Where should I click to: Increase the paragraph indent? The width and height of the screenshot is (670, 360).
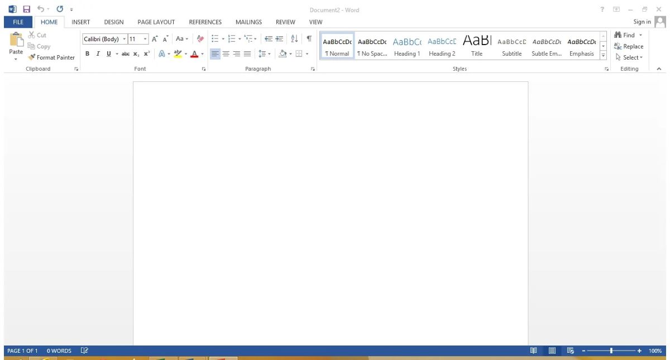[x=279, y=39]
